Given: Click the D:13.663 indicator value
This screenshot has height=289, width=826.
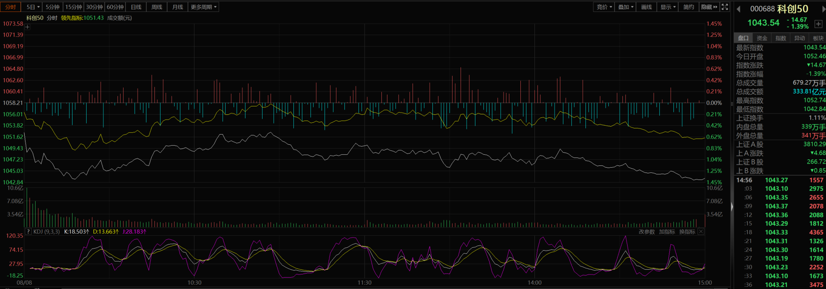Looking at the screenshot, I should (106, 231).
